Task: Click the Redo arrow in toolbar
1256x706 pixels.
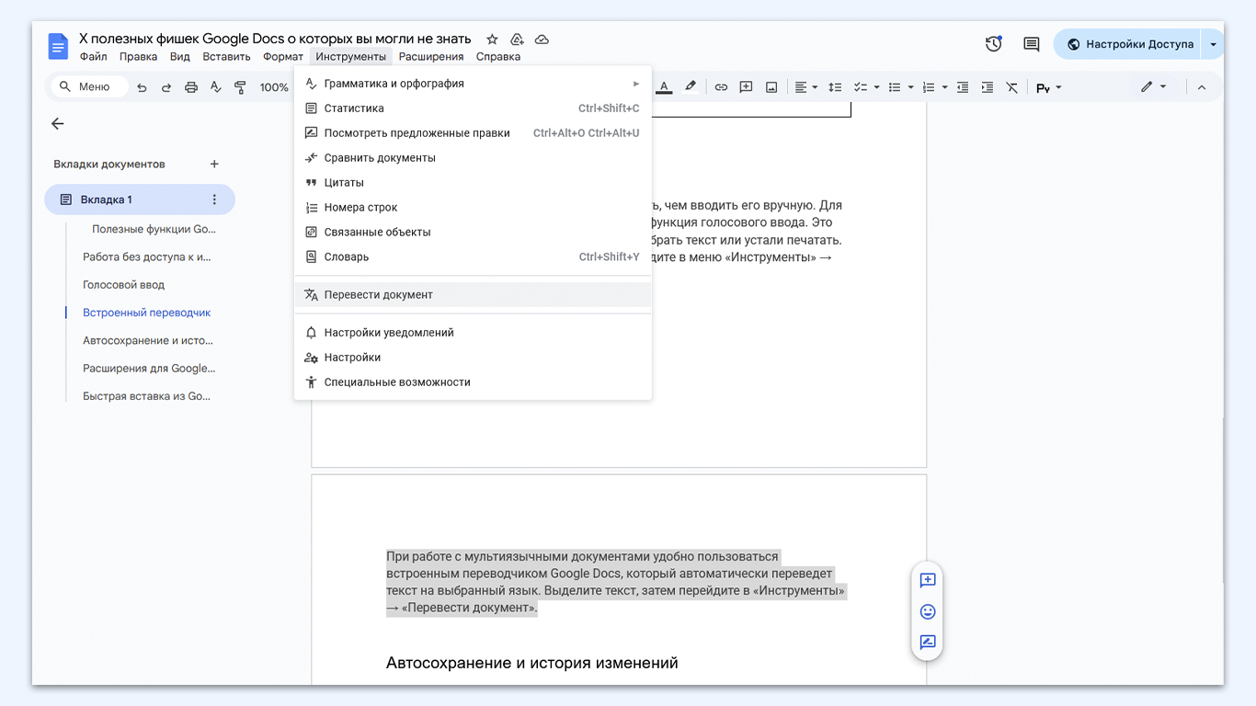Action: (166, 87)
